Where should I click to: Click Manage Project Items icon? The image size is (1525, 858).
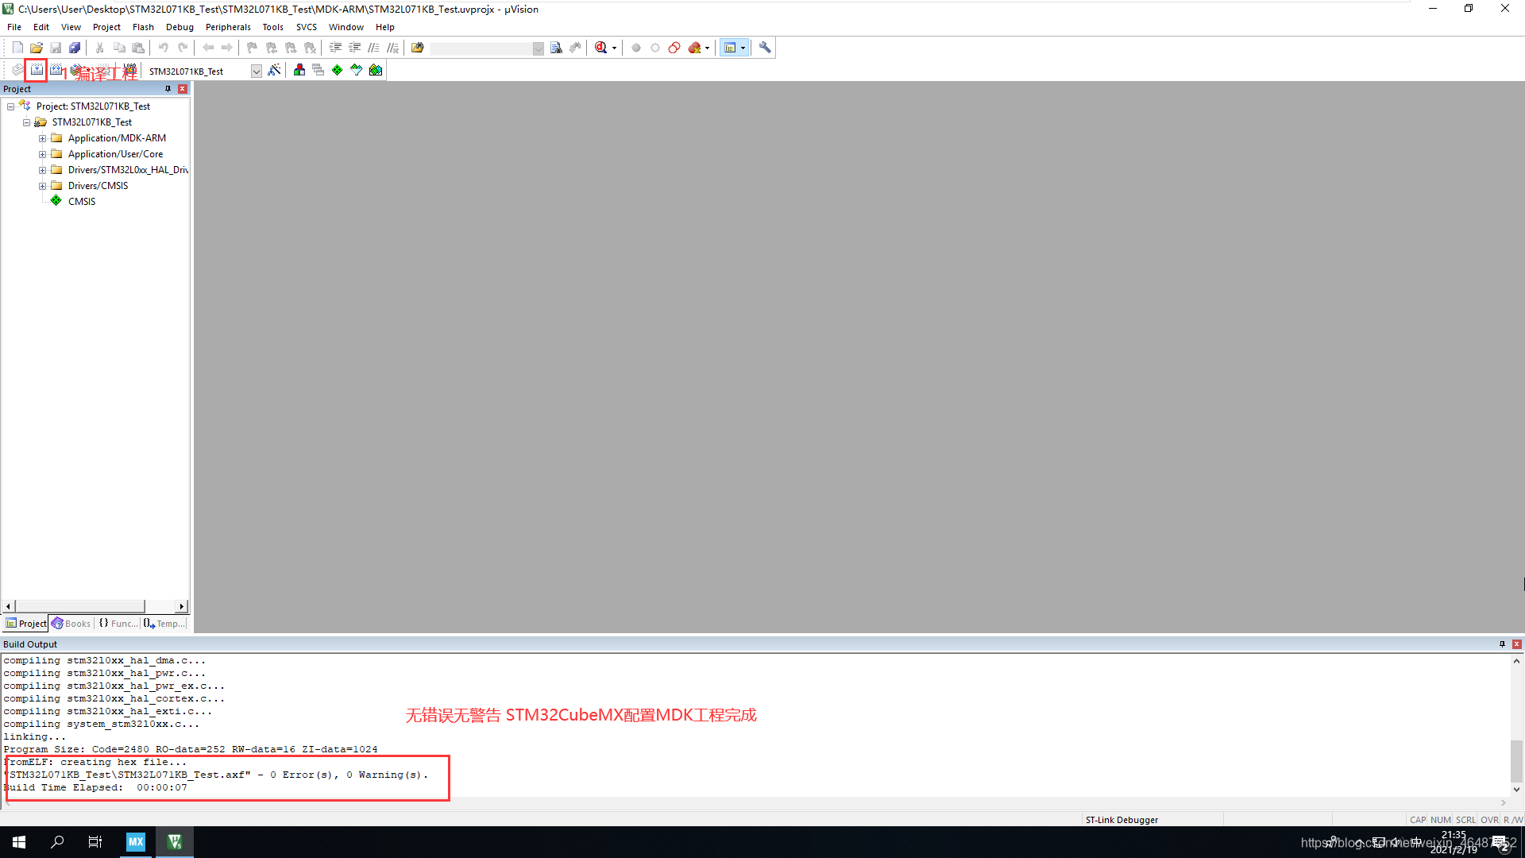tap(299, 70)
